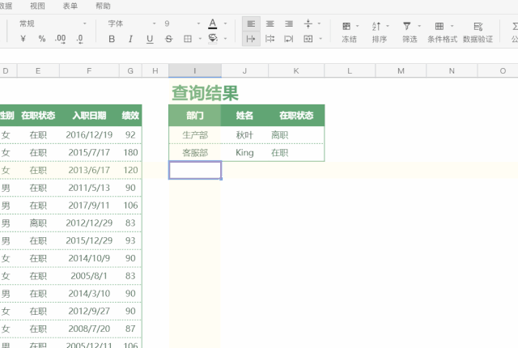Merge cells icon
This screenshot has height=348, width=518.
click(x=308, y=39)
